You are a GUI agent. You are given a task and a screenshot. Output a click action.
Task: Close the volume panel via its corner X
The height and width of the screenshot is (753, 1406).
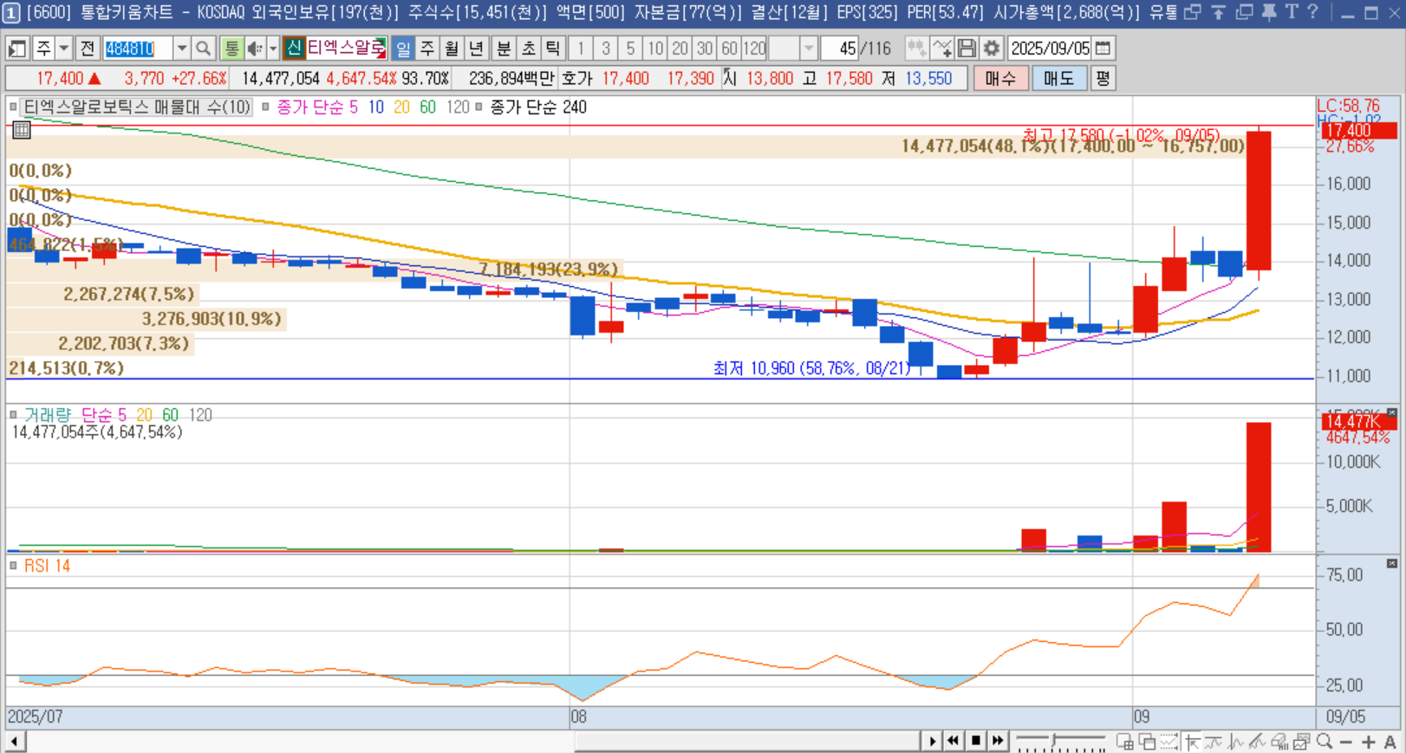tap(1392, 412)
